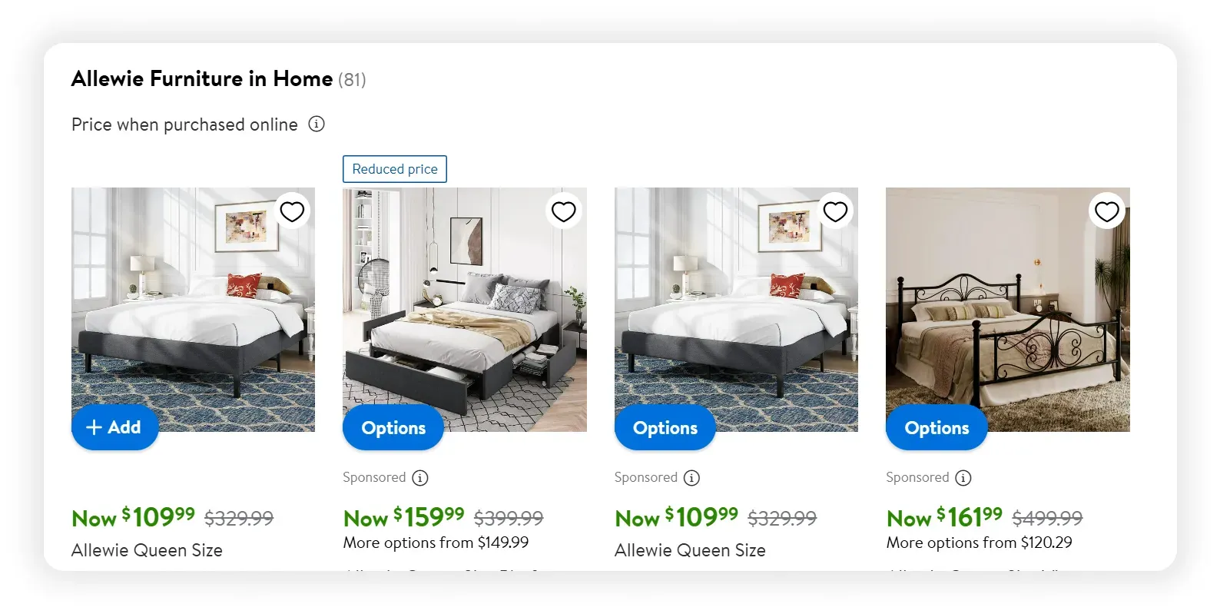Open Options for the metal frame bed
The height and width of the screenshot is (614, 1220).
pos(937,428)
